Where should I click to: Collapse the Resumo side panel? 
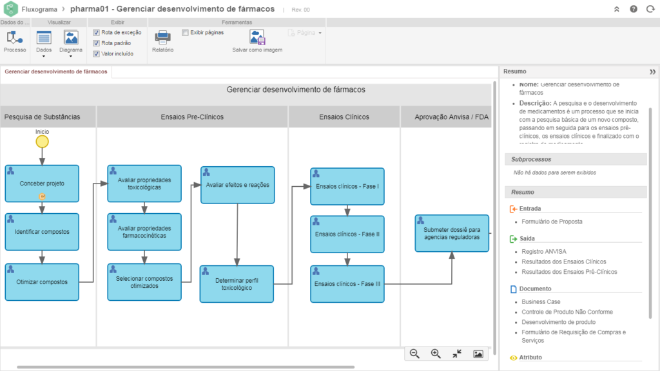(652, 71)
